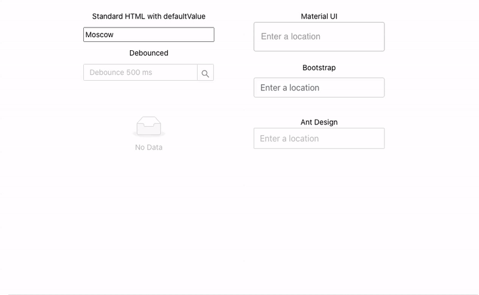Image resolution: width=479 pixels, height=295 pixels.
Task: Click the Ant Design heading label
Action: 319,122
